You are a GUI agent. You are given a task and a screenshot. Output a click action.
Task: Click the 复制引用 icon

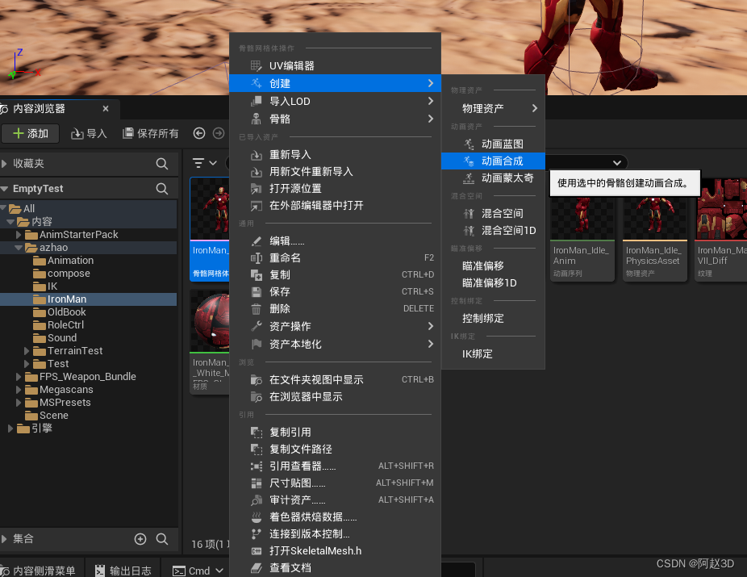[x=257, y=433]
